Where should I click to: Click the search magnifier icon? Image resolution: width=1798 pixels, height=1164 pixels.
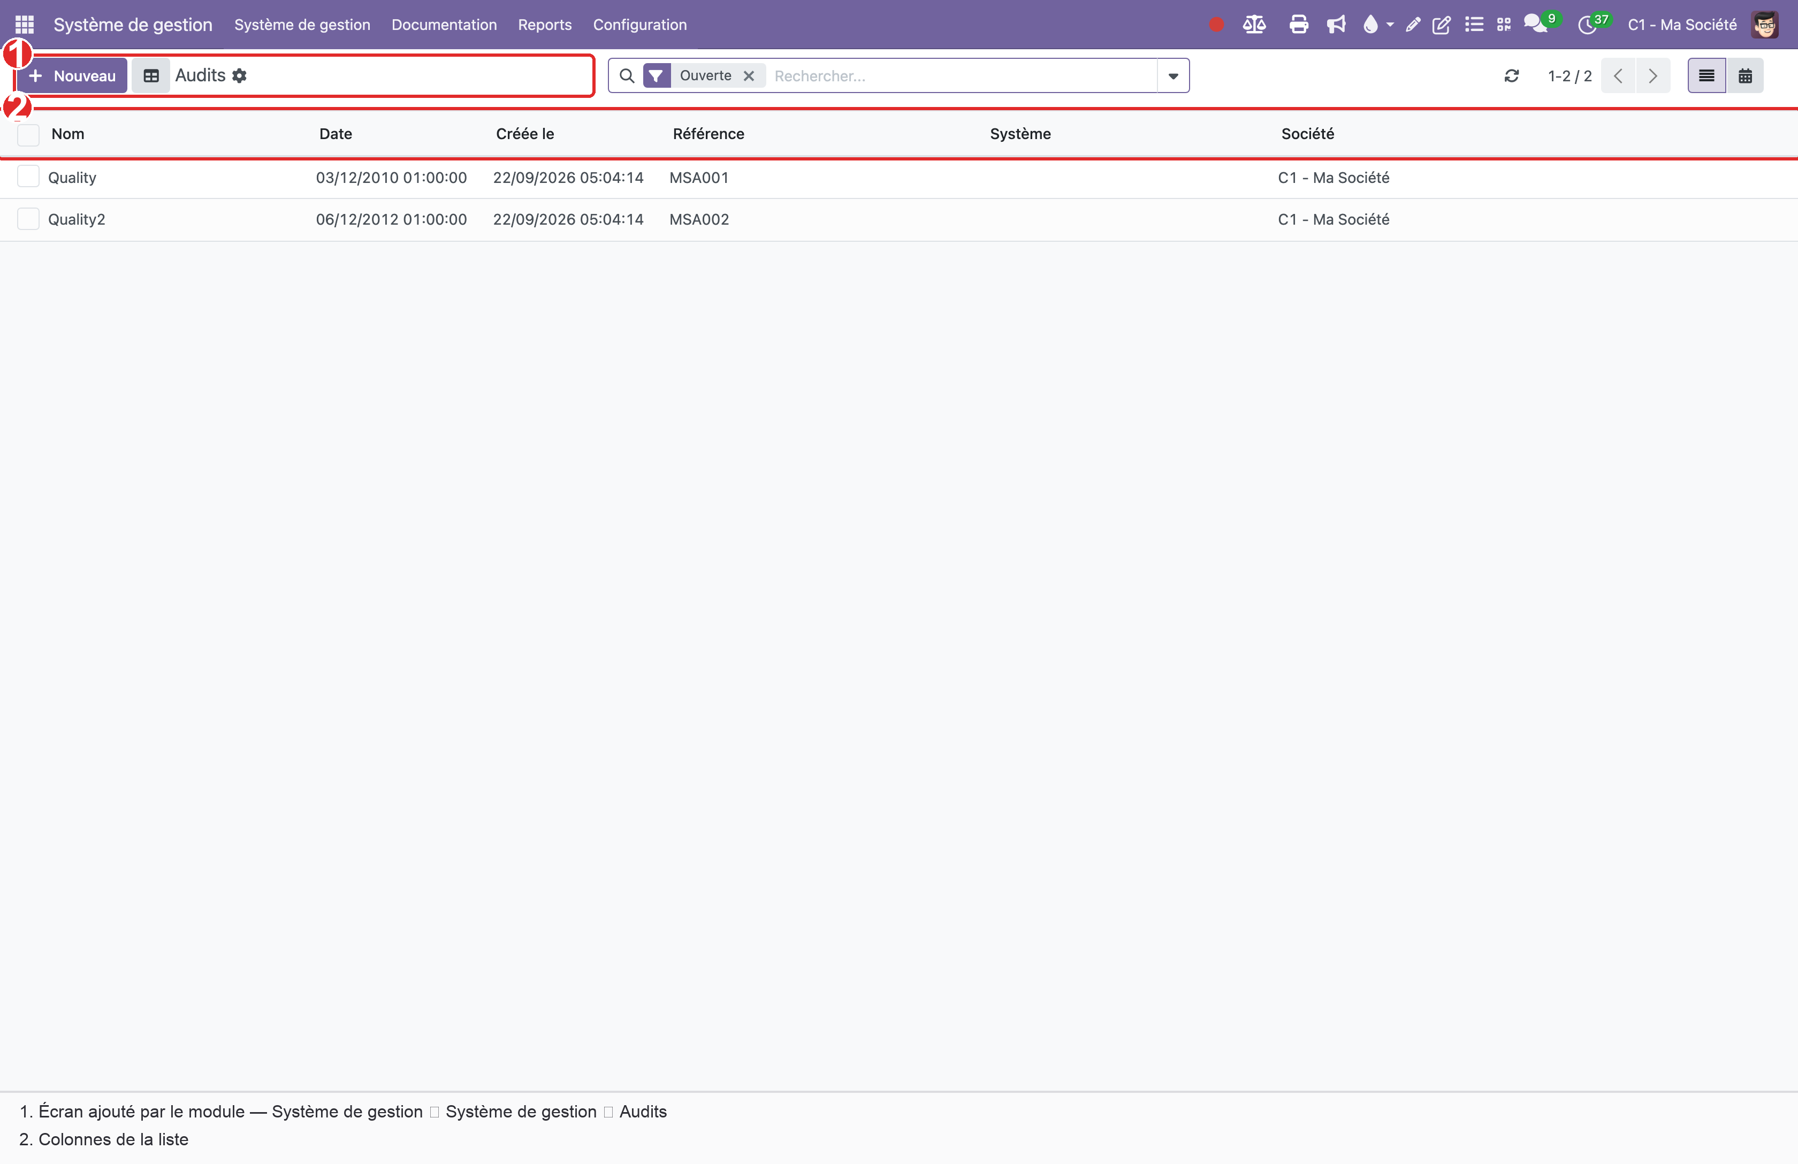(626, 75)
